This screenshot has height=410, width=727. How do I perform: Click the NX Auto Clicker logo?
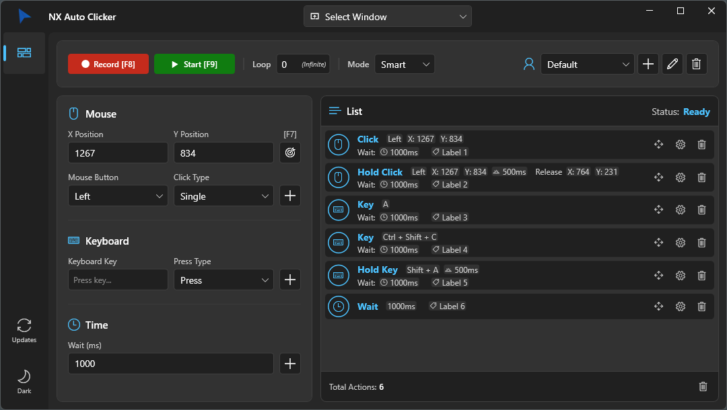pyautogui.click(x=24, y=16)
